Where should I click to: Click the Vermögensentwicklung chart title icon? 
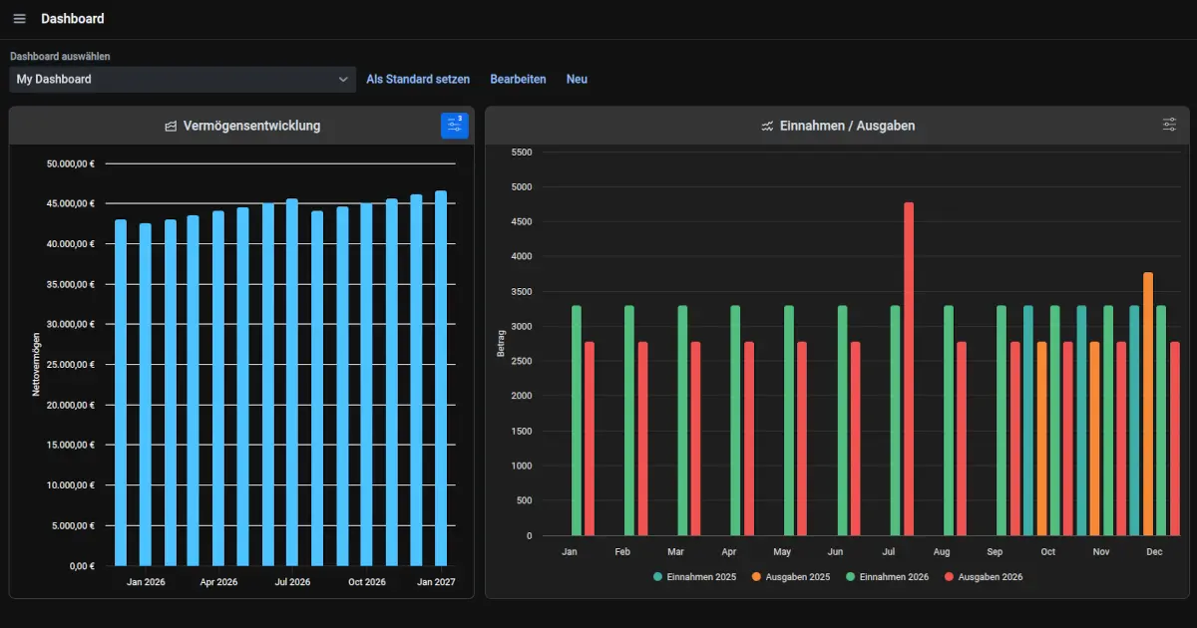coord(171,127)
